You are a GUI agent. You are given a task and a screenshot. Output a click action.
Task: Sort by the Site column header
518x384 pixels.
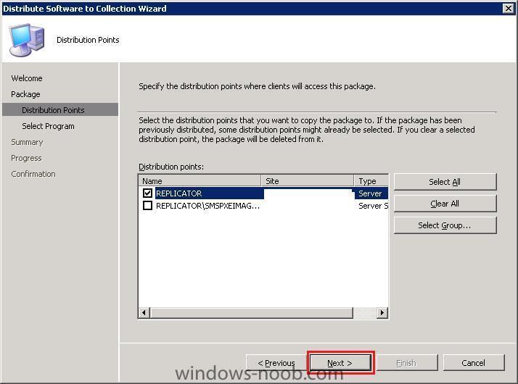click(308, 181)
